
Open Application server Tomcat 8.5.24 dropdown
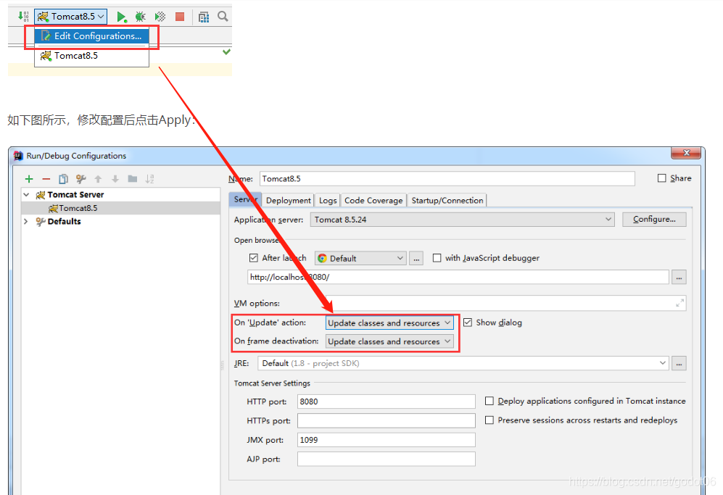tap(463, 220)
